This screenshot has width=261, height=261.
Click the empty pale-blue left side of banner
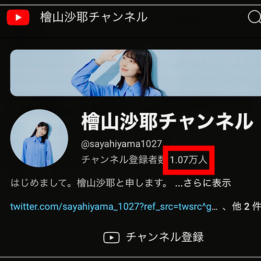(x=41, y=73)
